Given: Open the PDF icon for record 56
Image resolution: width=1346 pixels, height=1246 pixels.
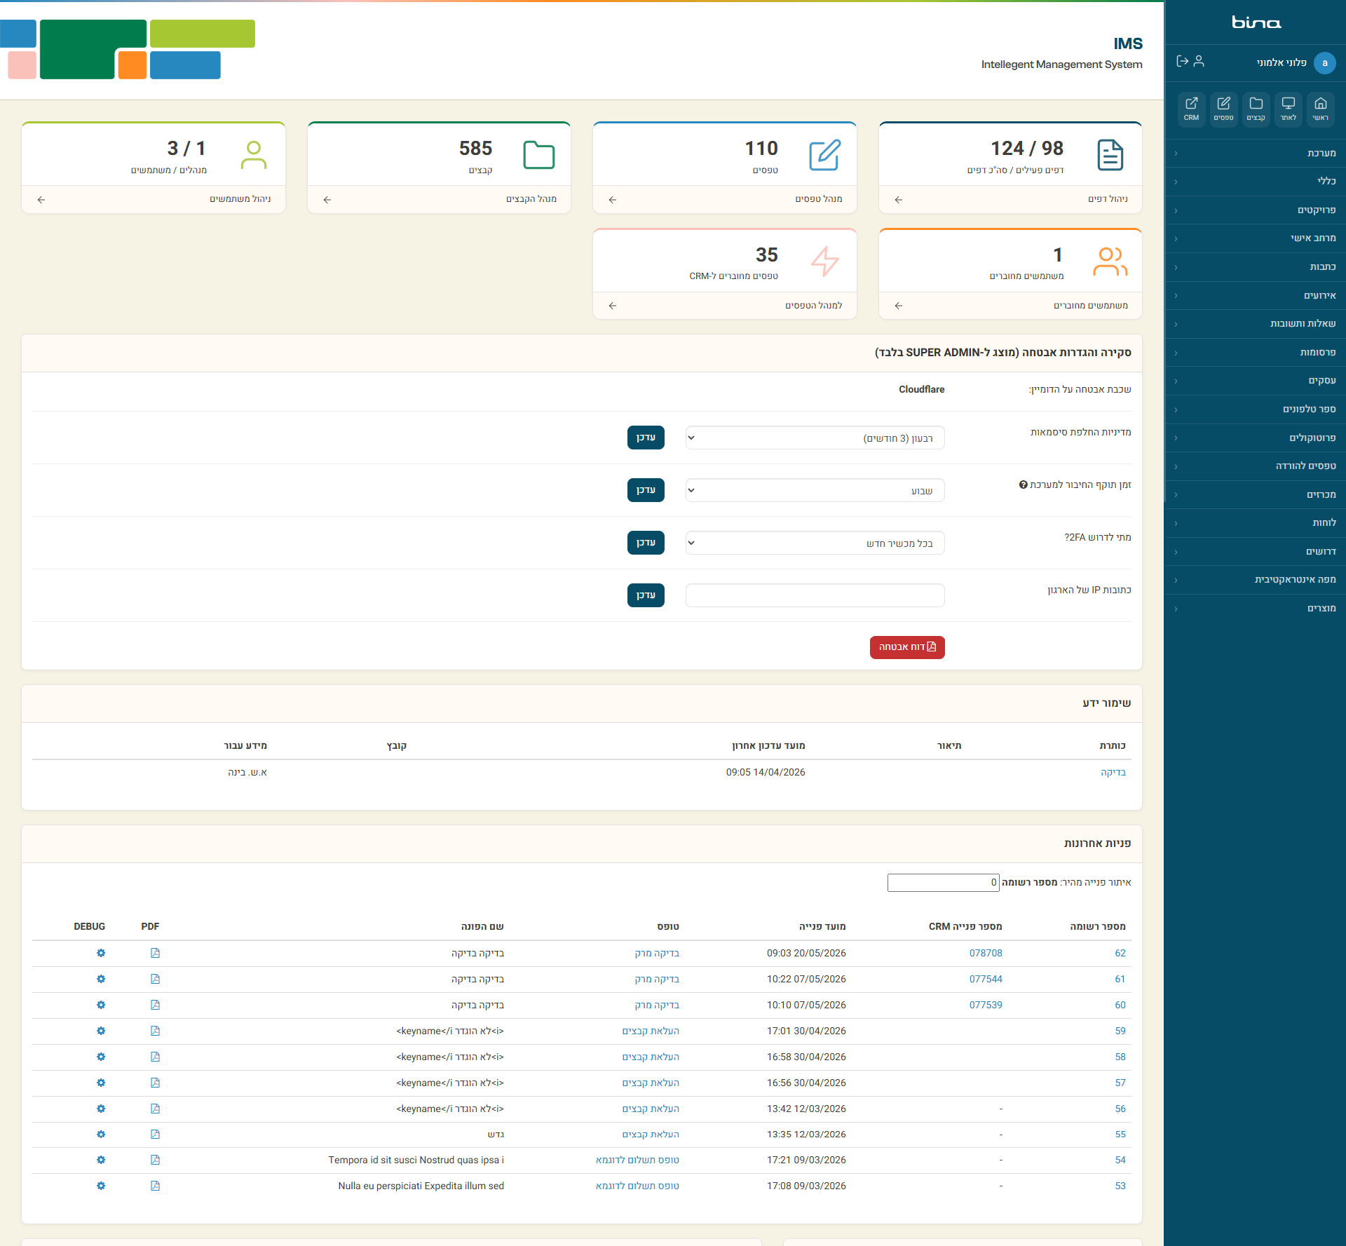Looking at the screenshot, I should pyautogui.click(x=155, y=1109).
